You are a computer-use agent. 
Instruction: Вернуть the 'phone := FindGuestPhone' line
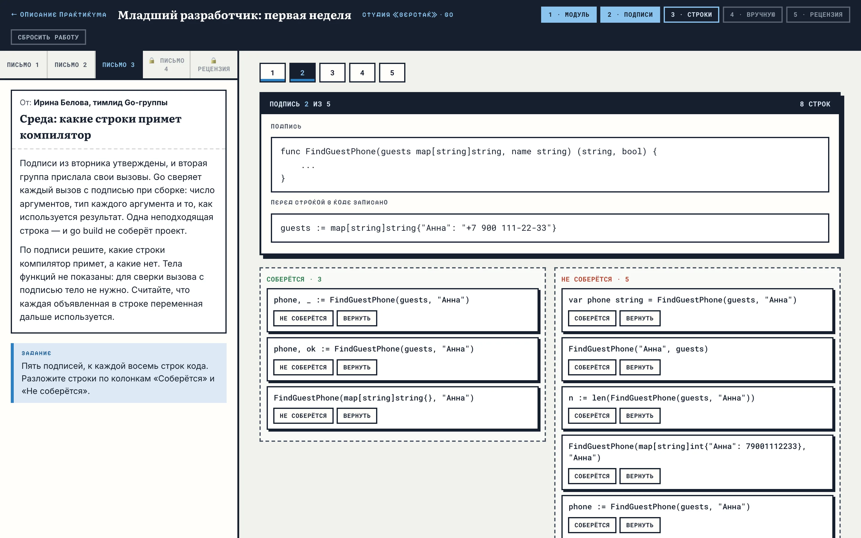[640, 525]
